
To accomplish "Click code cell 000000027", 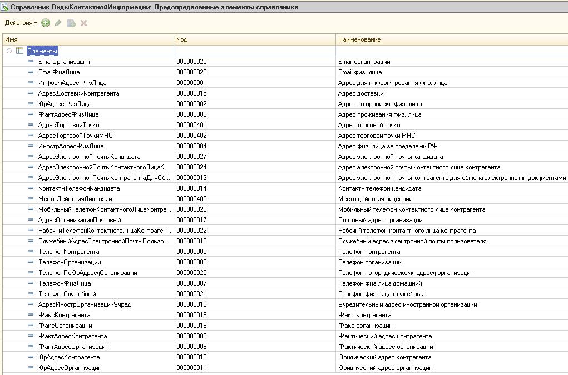I will (x=191, y=156).
